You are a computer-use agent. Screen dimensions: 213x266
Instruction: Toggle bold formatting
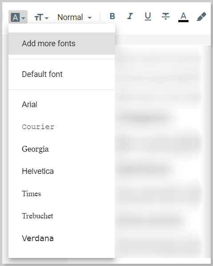pyautogui.click(x=112, y=16)
